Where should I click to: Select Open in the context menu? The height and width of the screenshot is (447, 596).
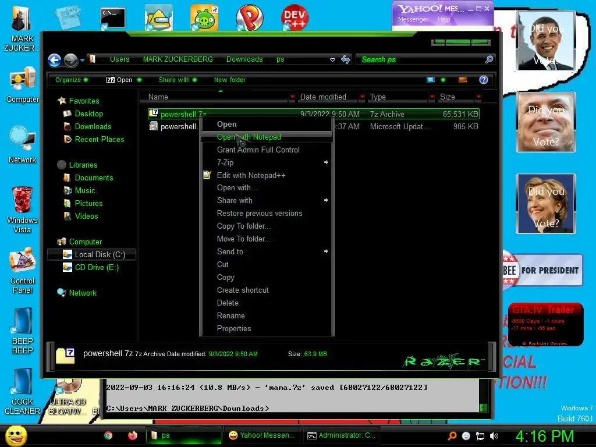click(267, 125)
